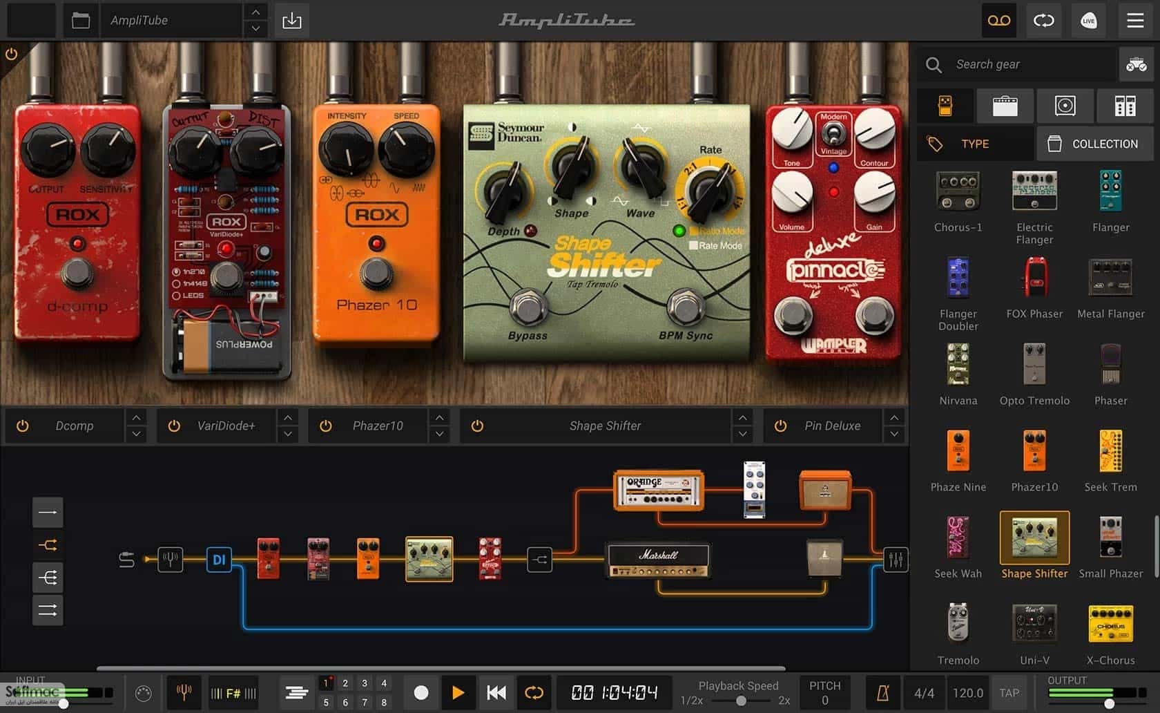Enable the Rate Mode checkbox on Shape Shifter
The width and height of the screenshot is (1160, 713).
coord(694,245)
